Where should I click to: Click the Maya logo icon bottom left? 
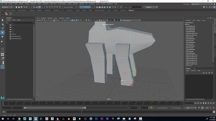2,98
